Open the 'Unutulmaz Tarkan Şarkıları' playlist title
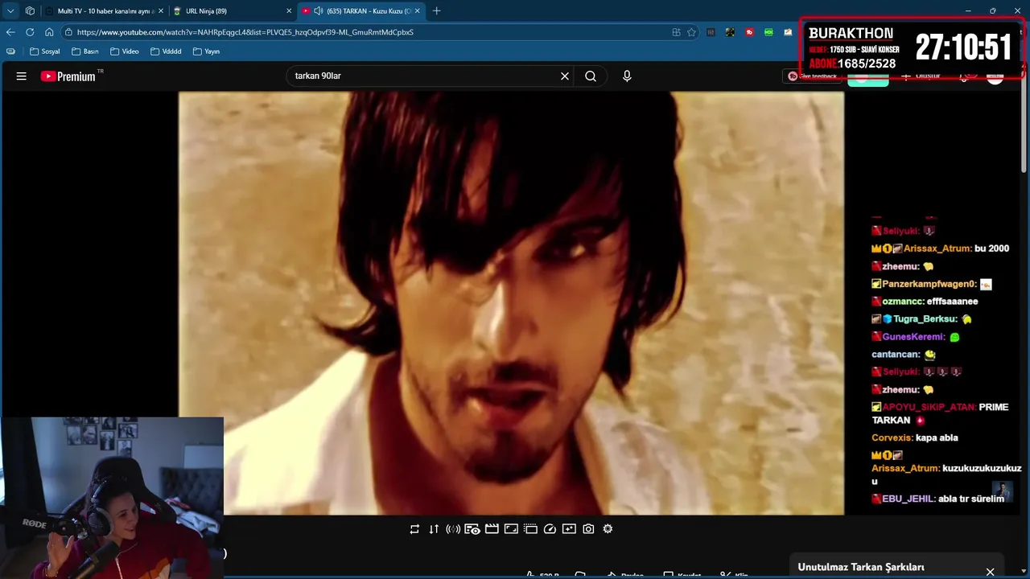 tap(860, 567)
